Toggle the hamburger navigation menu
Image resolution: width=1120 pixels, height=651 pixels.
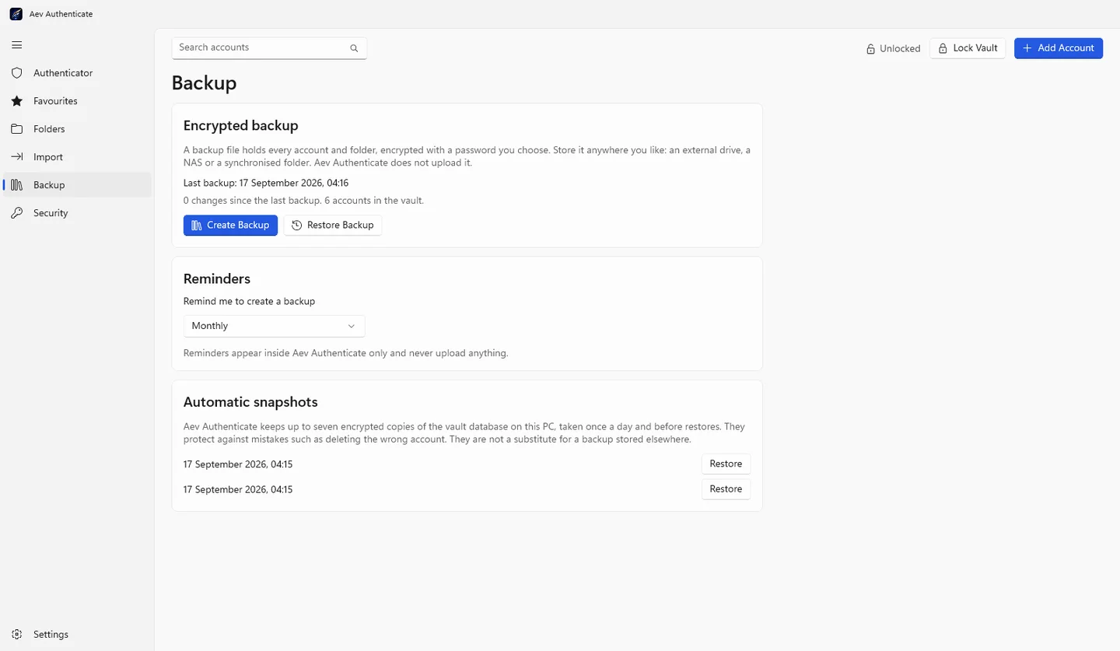[16, 45]
